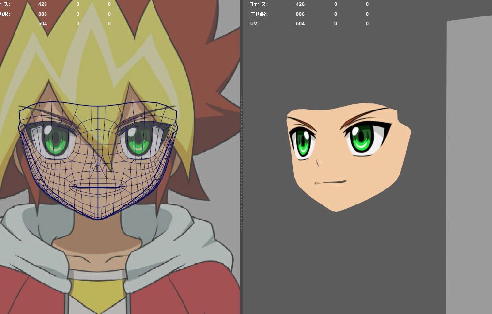Click the first 0 after 426 in right viewport

pyautogui.click(x=336, y=4)
